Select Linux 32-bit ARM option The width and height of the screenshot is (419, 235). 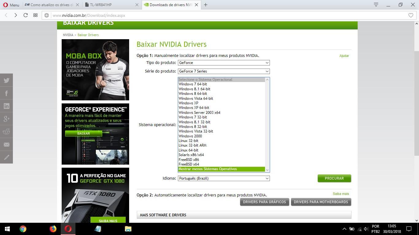point(221,145)
